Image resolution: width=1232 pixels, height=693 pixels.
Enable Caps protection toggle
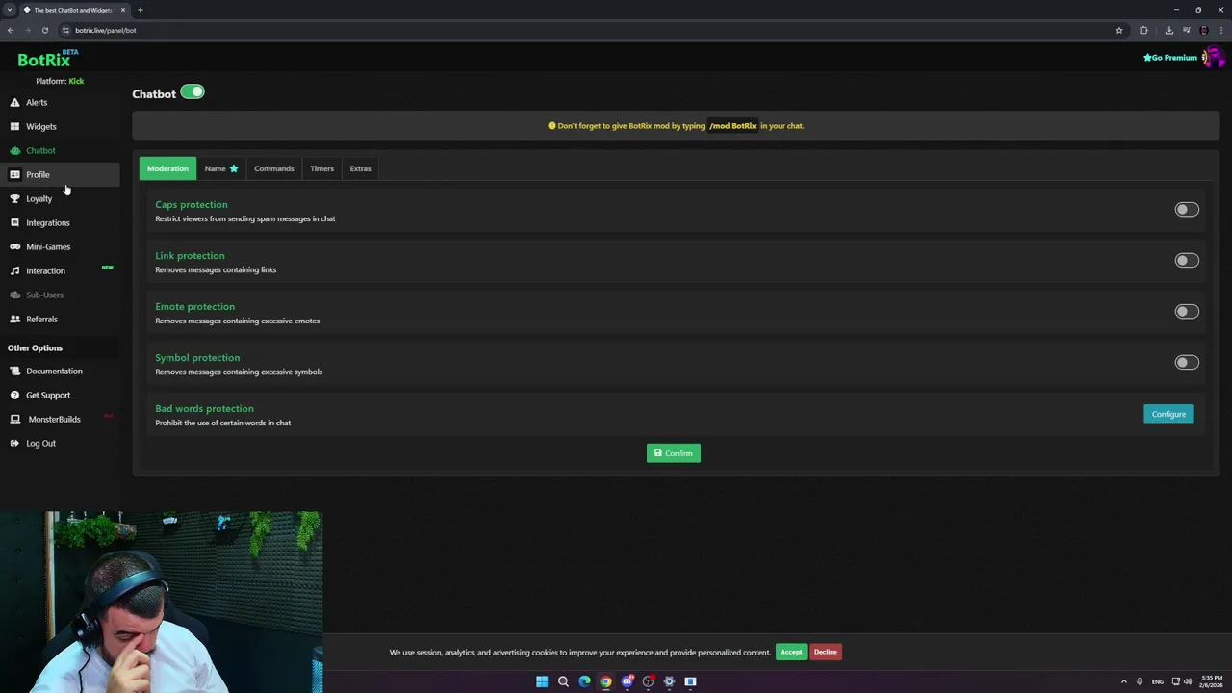tap(1187, 209)
